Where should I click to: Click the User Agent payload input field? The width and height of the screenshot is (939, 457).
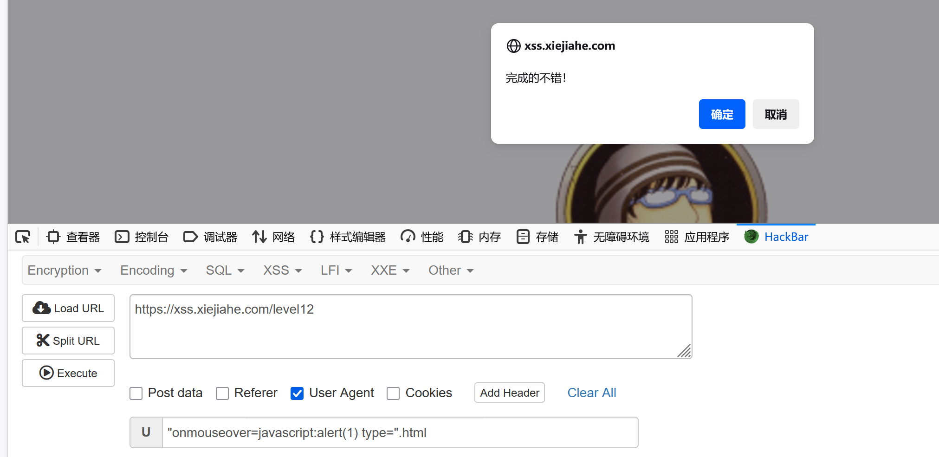(400, 432)
